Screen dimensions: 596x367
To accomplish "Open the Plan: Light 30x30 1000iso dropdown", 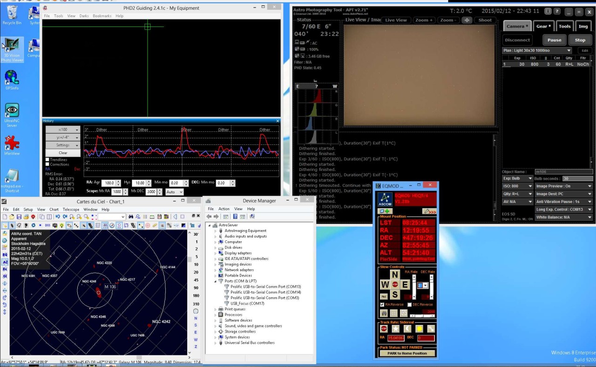I will point(537,50).
